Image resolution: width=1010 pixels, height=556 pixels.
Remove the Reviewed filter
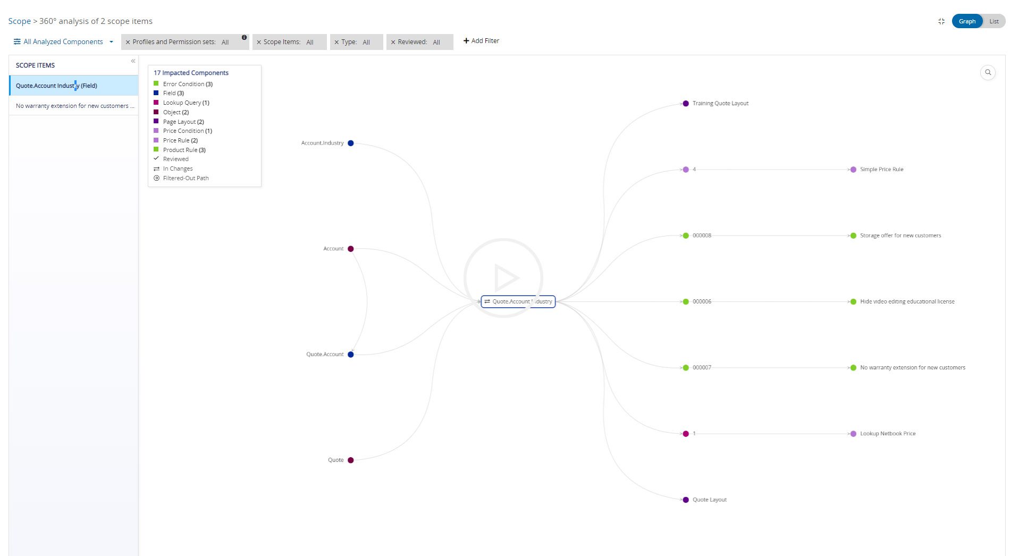[x=393, y=42]
